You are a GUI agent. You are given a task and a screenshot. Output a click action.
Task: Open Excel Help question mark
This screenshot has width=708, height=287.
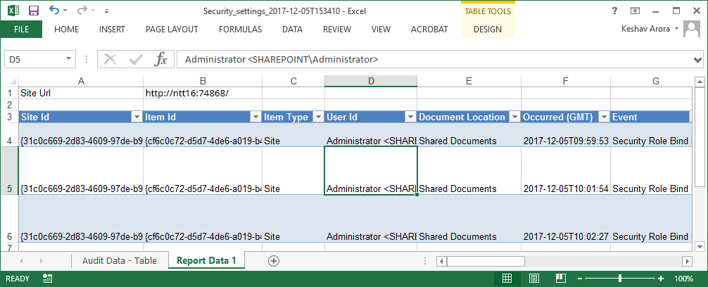click(614, 11)
